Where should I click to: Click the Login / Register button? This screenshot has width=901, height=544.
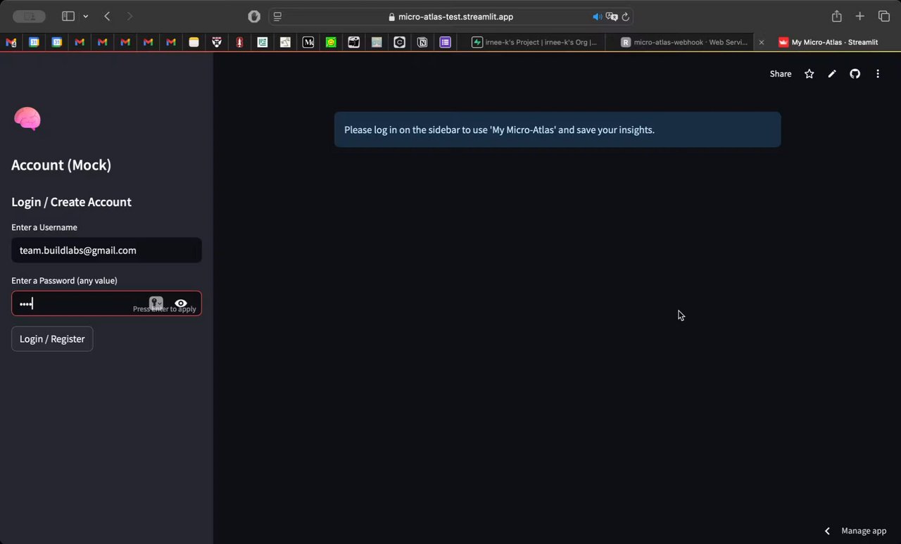52,339
